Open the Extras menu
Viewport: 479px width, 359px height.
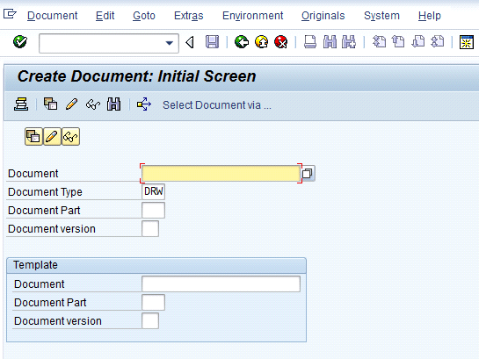188,16
